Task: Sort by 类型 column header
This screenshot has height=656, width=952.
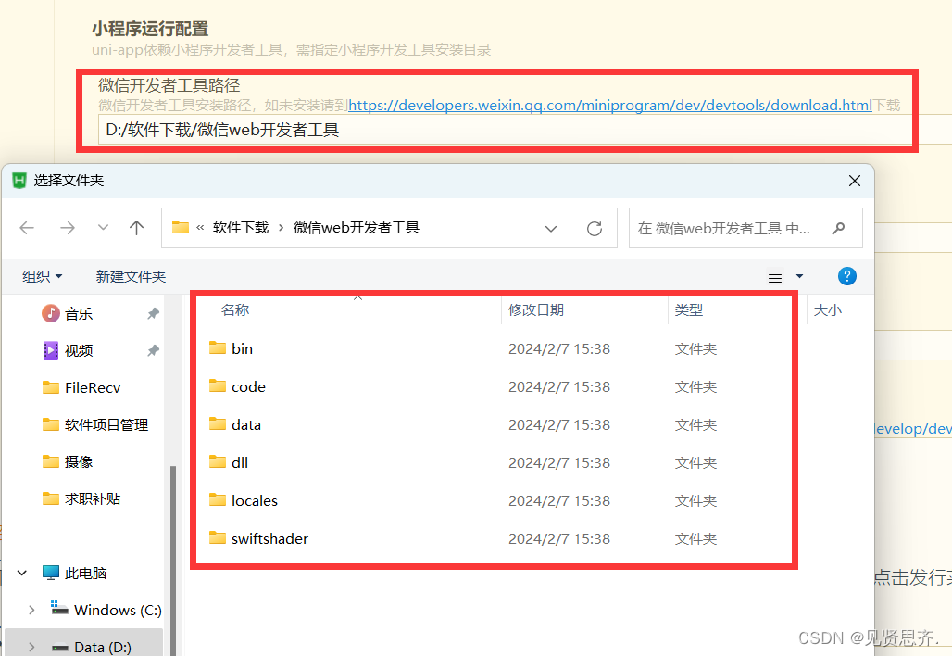Action: click(x=688, y=309)
